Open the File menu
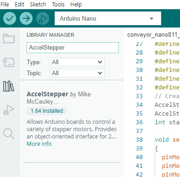The width and height of the screenshot is (180, 177). [5, 4]
